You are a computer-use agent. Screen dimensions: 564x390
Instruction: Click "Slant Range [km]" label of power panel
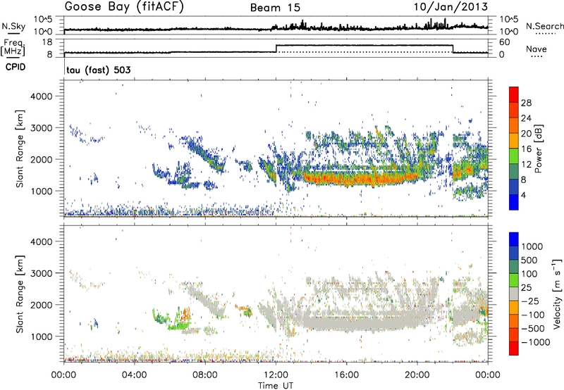point(20,149)
